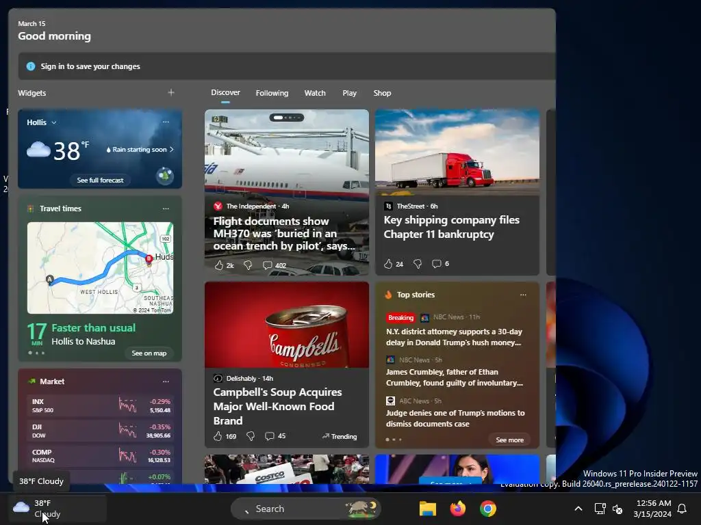
Task: Open the Travel times widget options menu
Action: 166,208
